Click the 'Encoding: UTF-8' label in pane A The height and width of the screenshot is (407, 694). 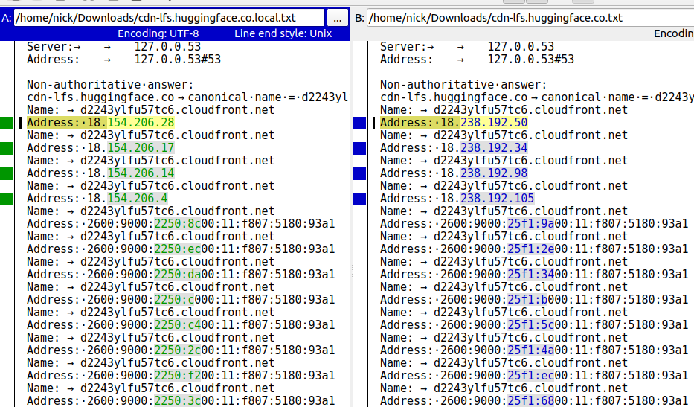pos(158,33)
